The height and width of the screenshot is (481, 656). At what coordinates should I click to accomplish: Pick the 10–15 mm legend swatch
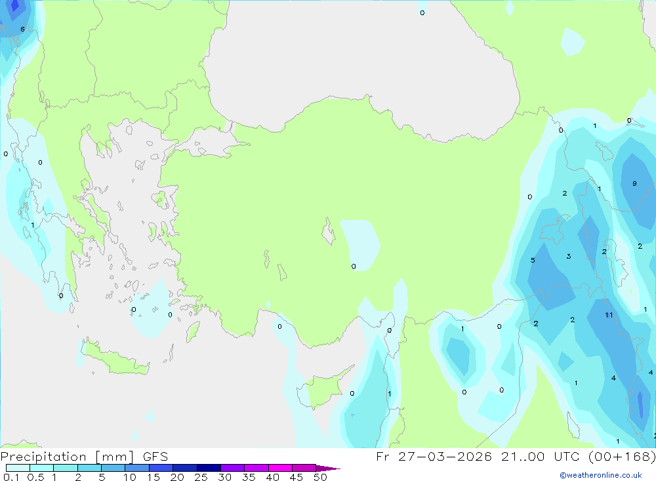[137, 468]
